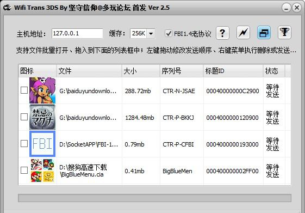
Task: Toggle the FBI1.4老协议 checkbox
Action: click(169, 33)
